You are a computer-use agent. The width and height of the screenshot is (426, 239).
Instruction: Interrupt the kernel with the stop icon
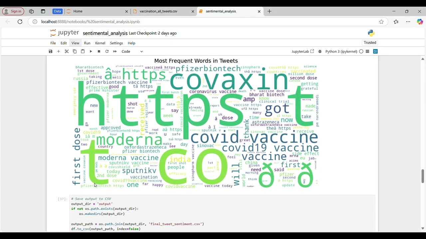point(99,51)
